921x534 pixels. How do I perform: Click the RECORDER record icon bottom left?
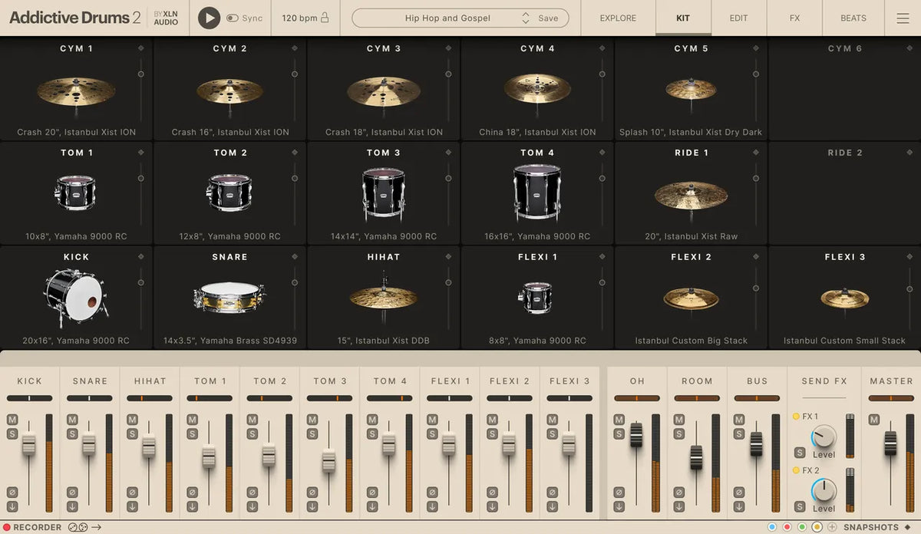pyautogui.click(x=8, y=527)
